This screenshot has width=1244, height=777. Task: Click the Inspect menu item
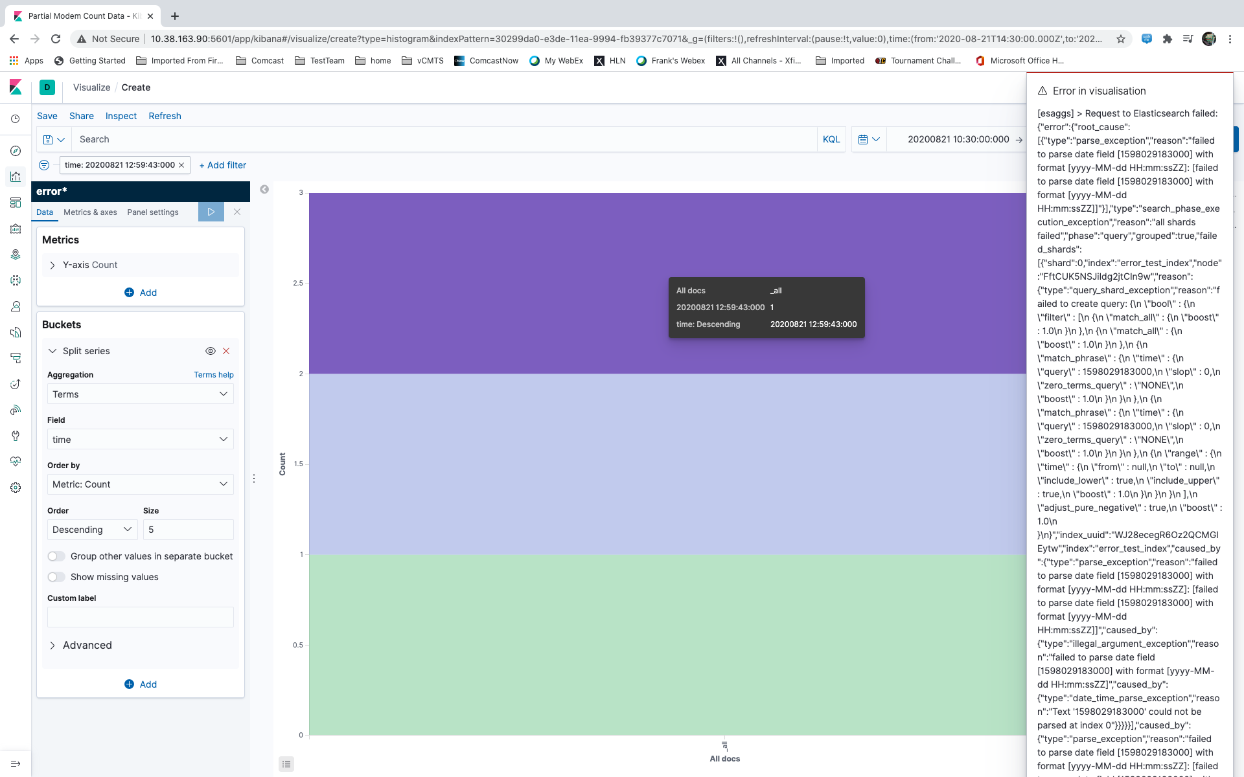point(121,116)
